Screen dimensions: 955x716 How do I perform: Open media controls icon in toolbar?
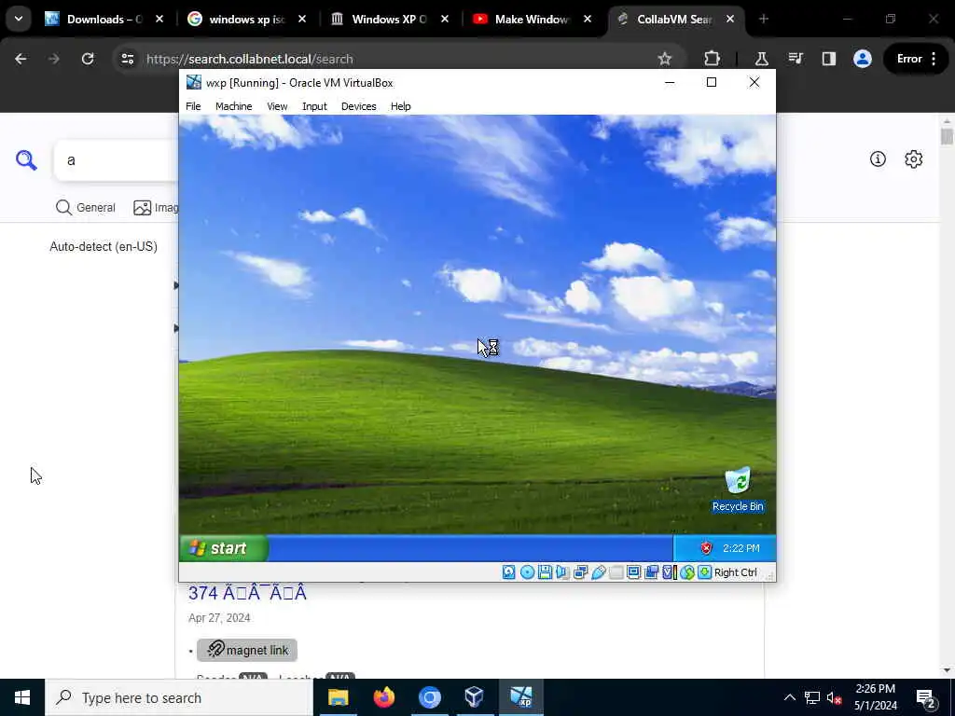click(796, 59)
